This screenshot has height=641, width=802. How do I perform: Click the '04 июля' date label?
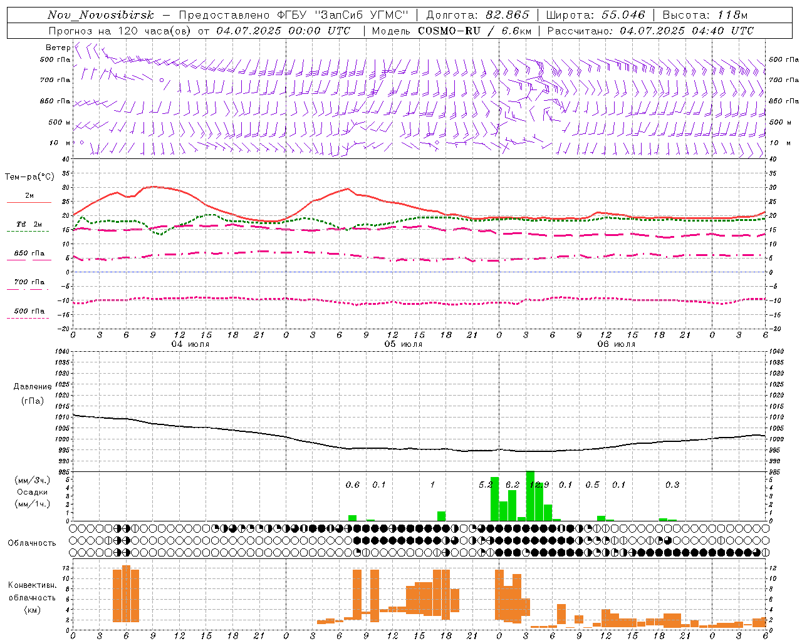pyautogui.click(x=190, y=344)
